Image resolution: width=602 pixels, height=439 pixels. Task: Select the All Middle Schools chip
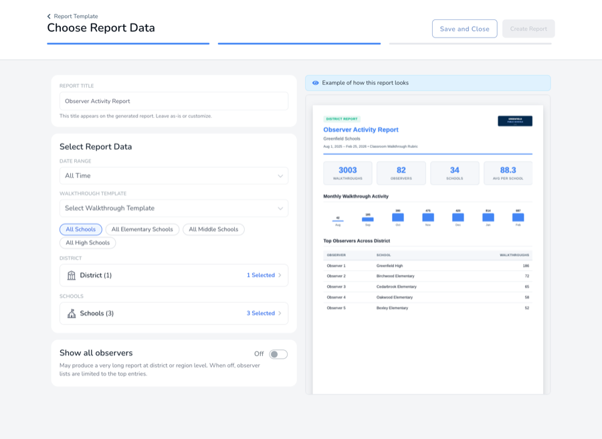click(213, 230)
